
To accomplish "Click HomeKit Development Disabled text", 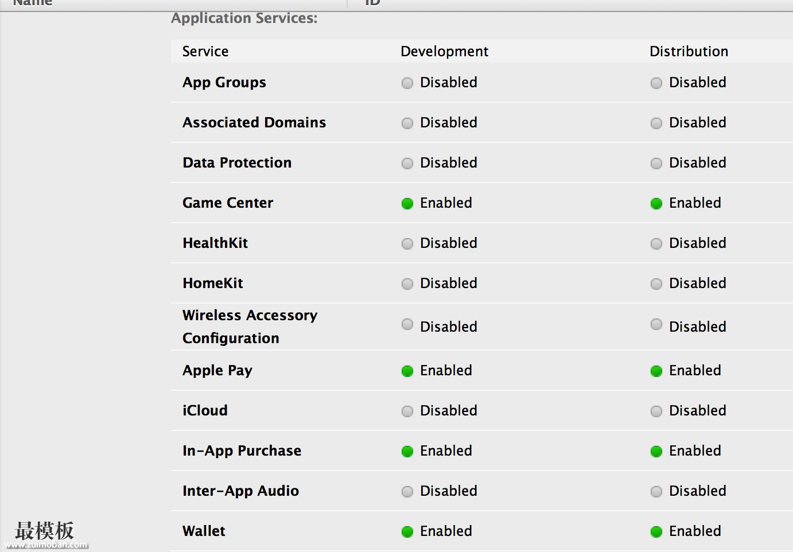I will pyautogui.click(x=449, y=283).
